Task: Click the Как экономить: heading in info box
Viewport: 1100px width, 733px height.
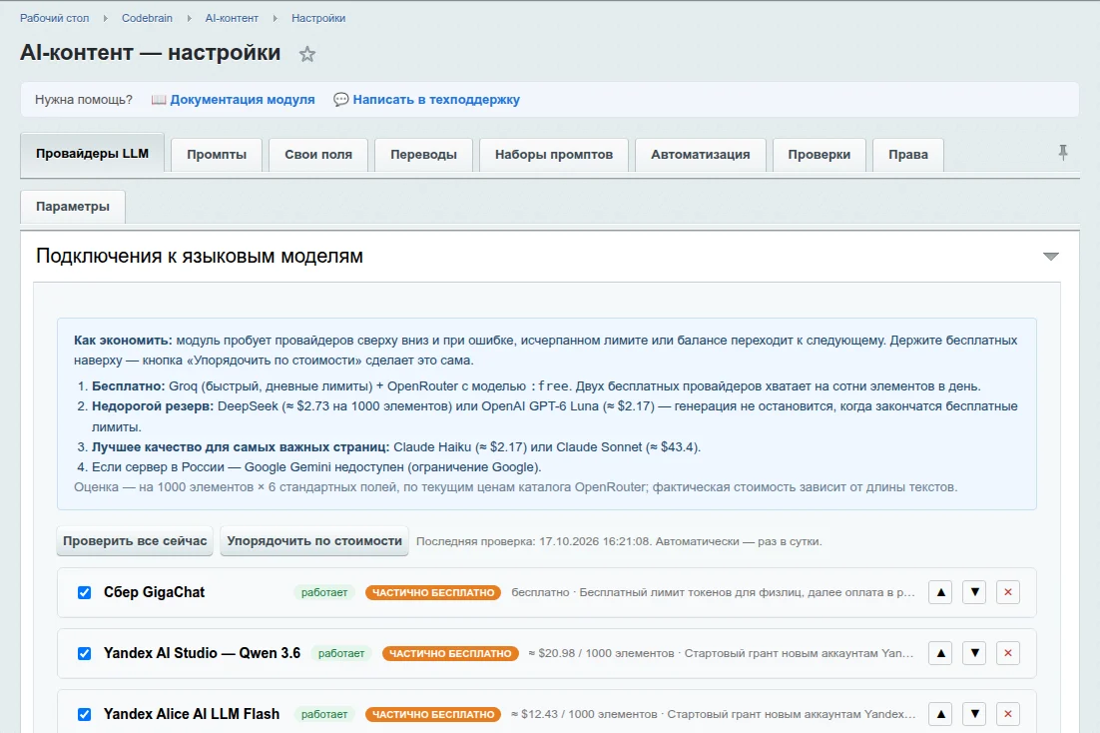Action: pyautogui.click(x=123, y=341)
